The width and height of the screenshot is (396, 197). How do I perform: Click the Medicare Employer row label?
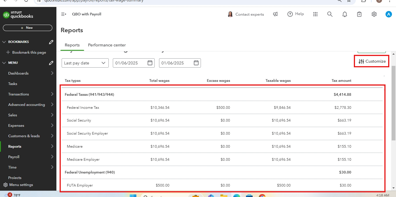[83, 160]
